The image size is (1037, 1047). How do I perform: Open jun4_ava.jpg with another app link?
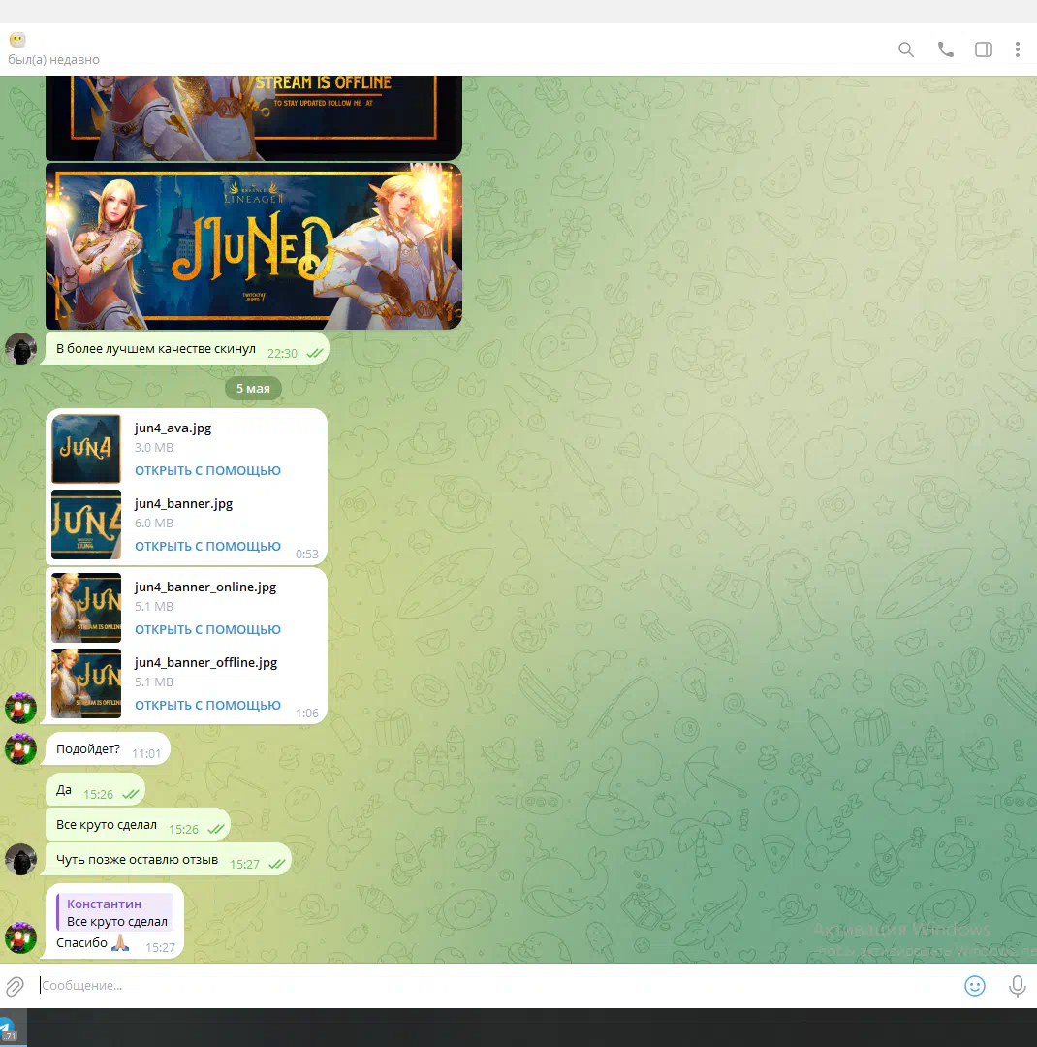coord(207,471)
